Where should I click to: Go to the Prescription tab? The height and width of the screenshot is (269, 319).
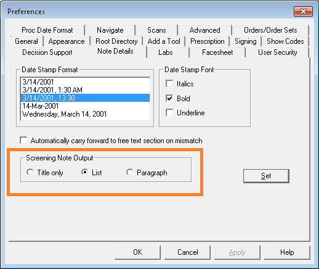(208, 41)
